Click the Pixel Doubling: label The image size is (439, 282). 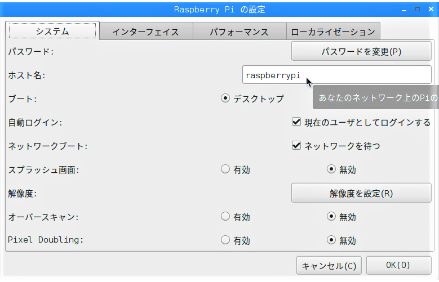click(x=46, y=240)
